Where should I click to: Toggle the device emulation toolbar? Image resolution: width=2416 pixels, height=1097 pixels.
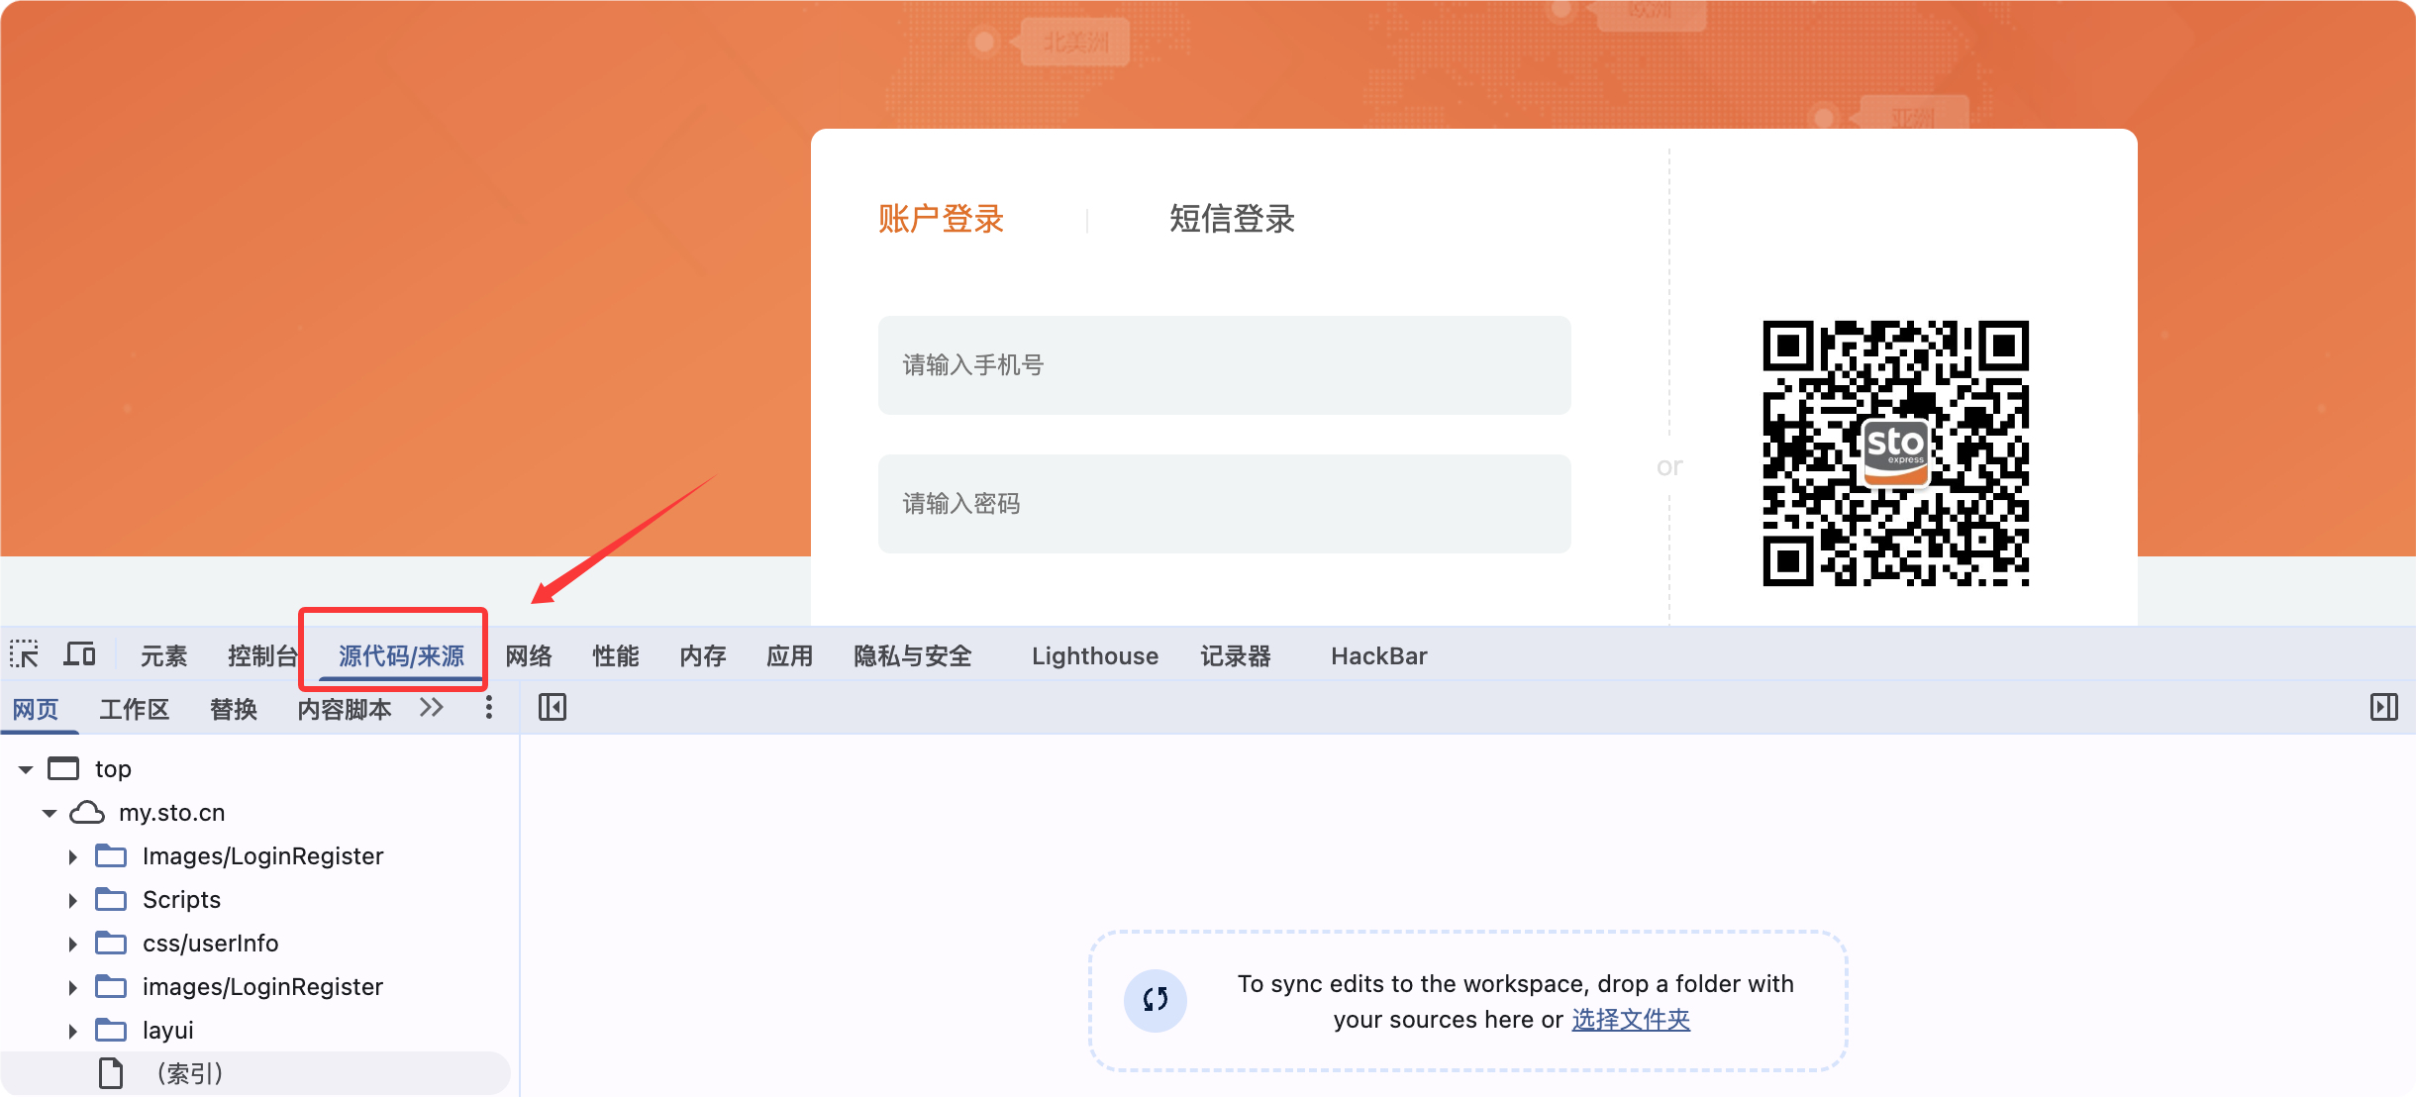[79, 653]
